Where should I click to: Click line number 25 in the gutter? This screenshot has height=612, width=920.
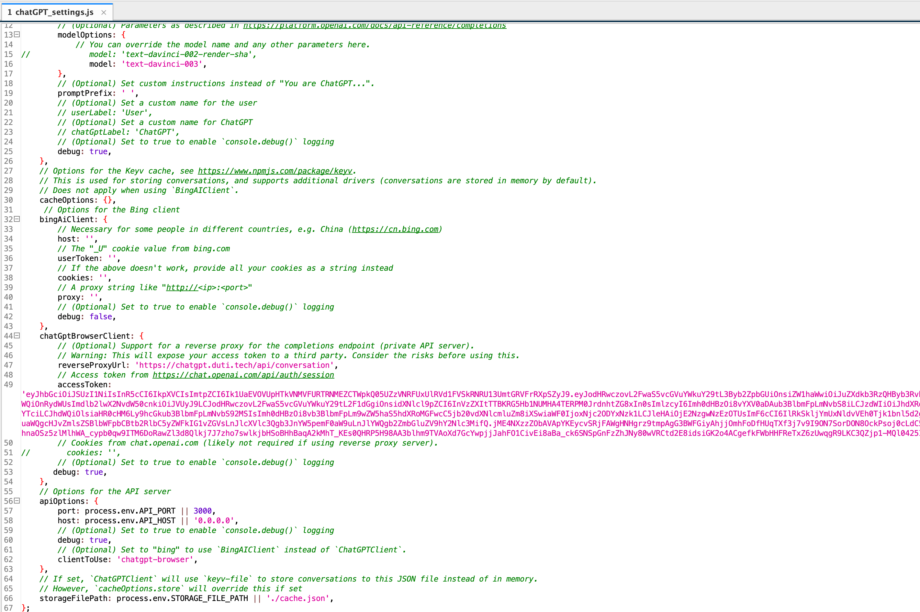coord(9,152)
